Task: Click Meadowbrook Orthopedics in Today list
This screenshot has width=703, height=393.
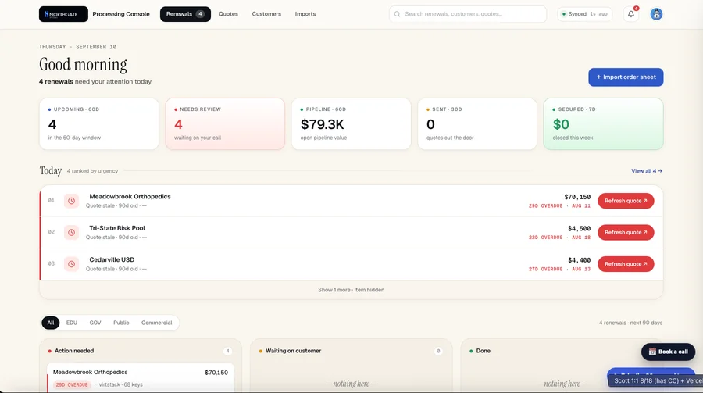Action: (130, 197)
